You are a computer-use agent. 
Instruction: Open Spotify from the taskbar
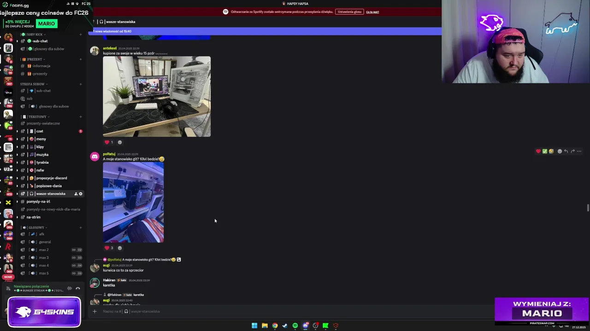click(295, 325)
